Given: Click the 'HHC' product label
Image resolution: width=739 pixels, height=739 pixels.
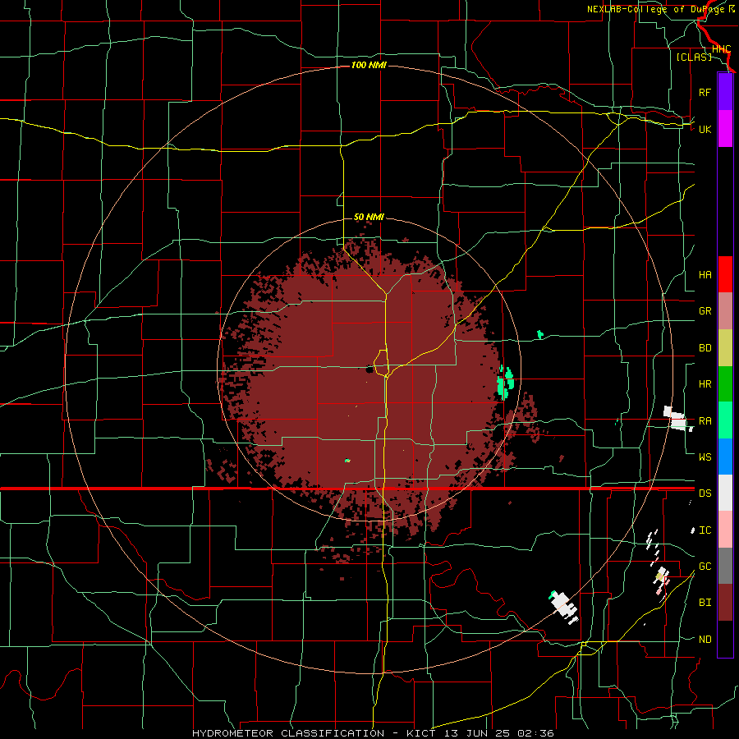Looking at the screenshot, I should [721, 49].
